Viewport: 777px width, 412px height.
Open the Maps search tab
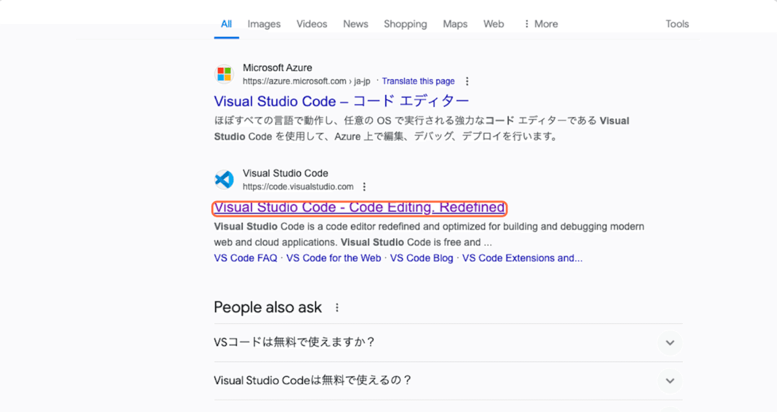point(455,23)
